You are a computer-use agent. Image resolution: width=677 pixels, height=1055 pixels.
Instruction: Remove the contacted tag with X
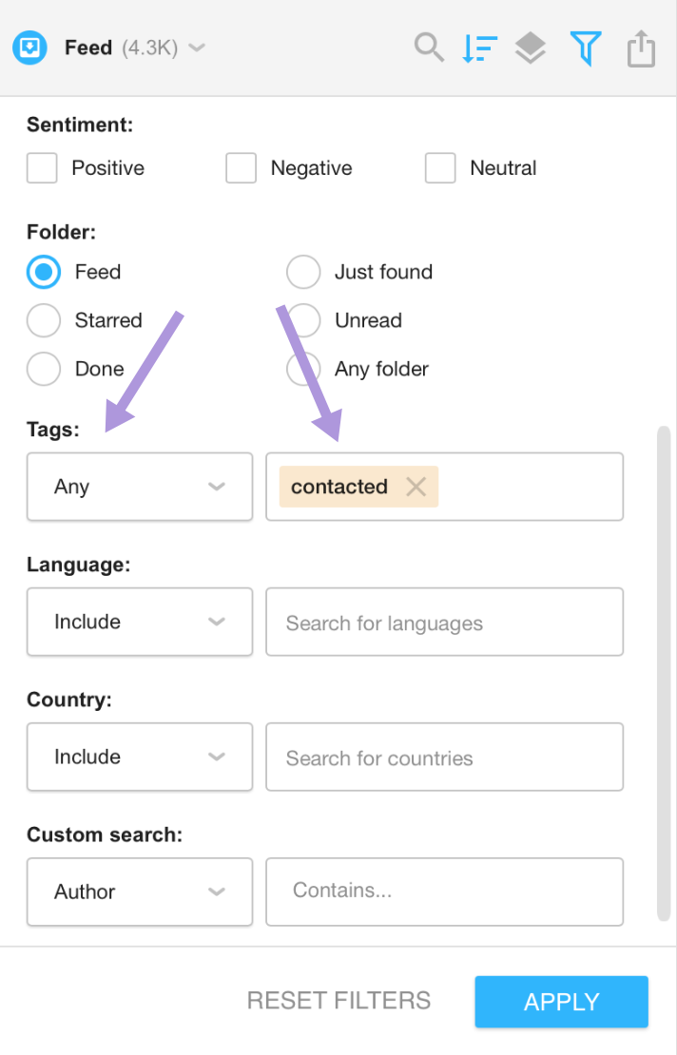coord(416,487)
